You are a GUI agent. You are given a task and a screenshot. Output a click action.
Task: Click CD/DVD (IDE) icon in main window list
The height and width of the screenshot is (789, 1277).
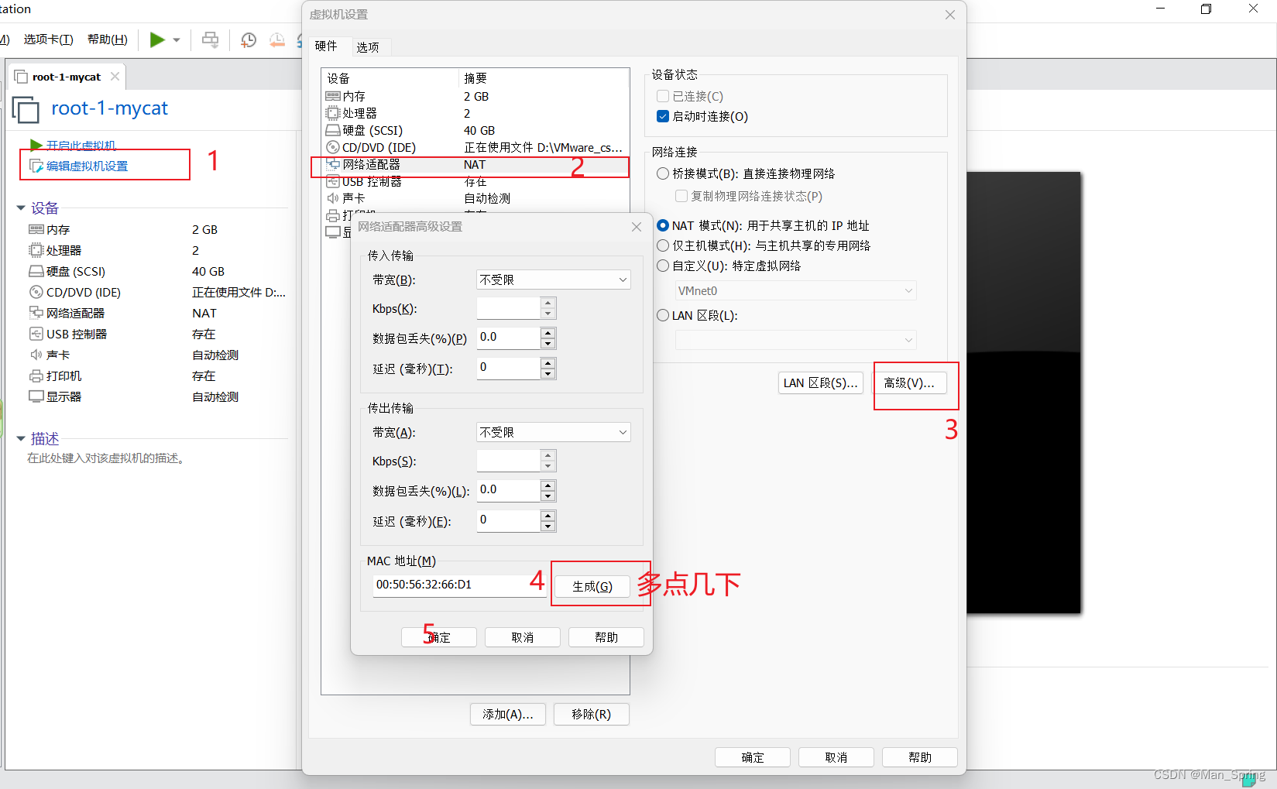click(36, 292)
